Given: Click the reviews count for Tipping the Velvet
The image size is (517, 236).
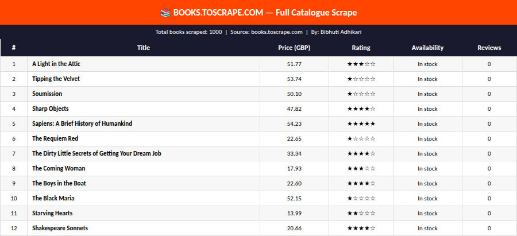Looking at the screenshot, I should coord(489,79).
